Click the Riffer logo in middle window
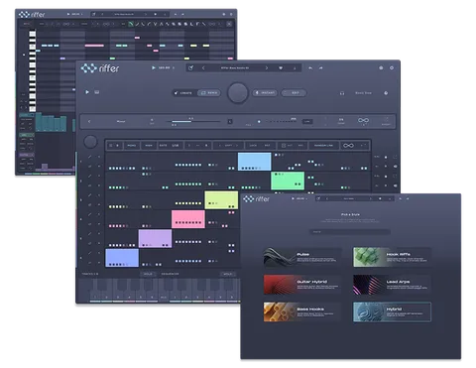 tap(100, 68)
